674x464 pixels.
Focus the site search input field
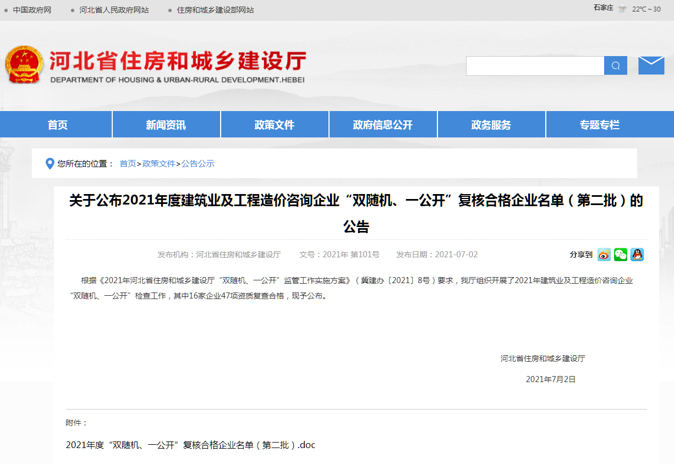tap(534, 66)
